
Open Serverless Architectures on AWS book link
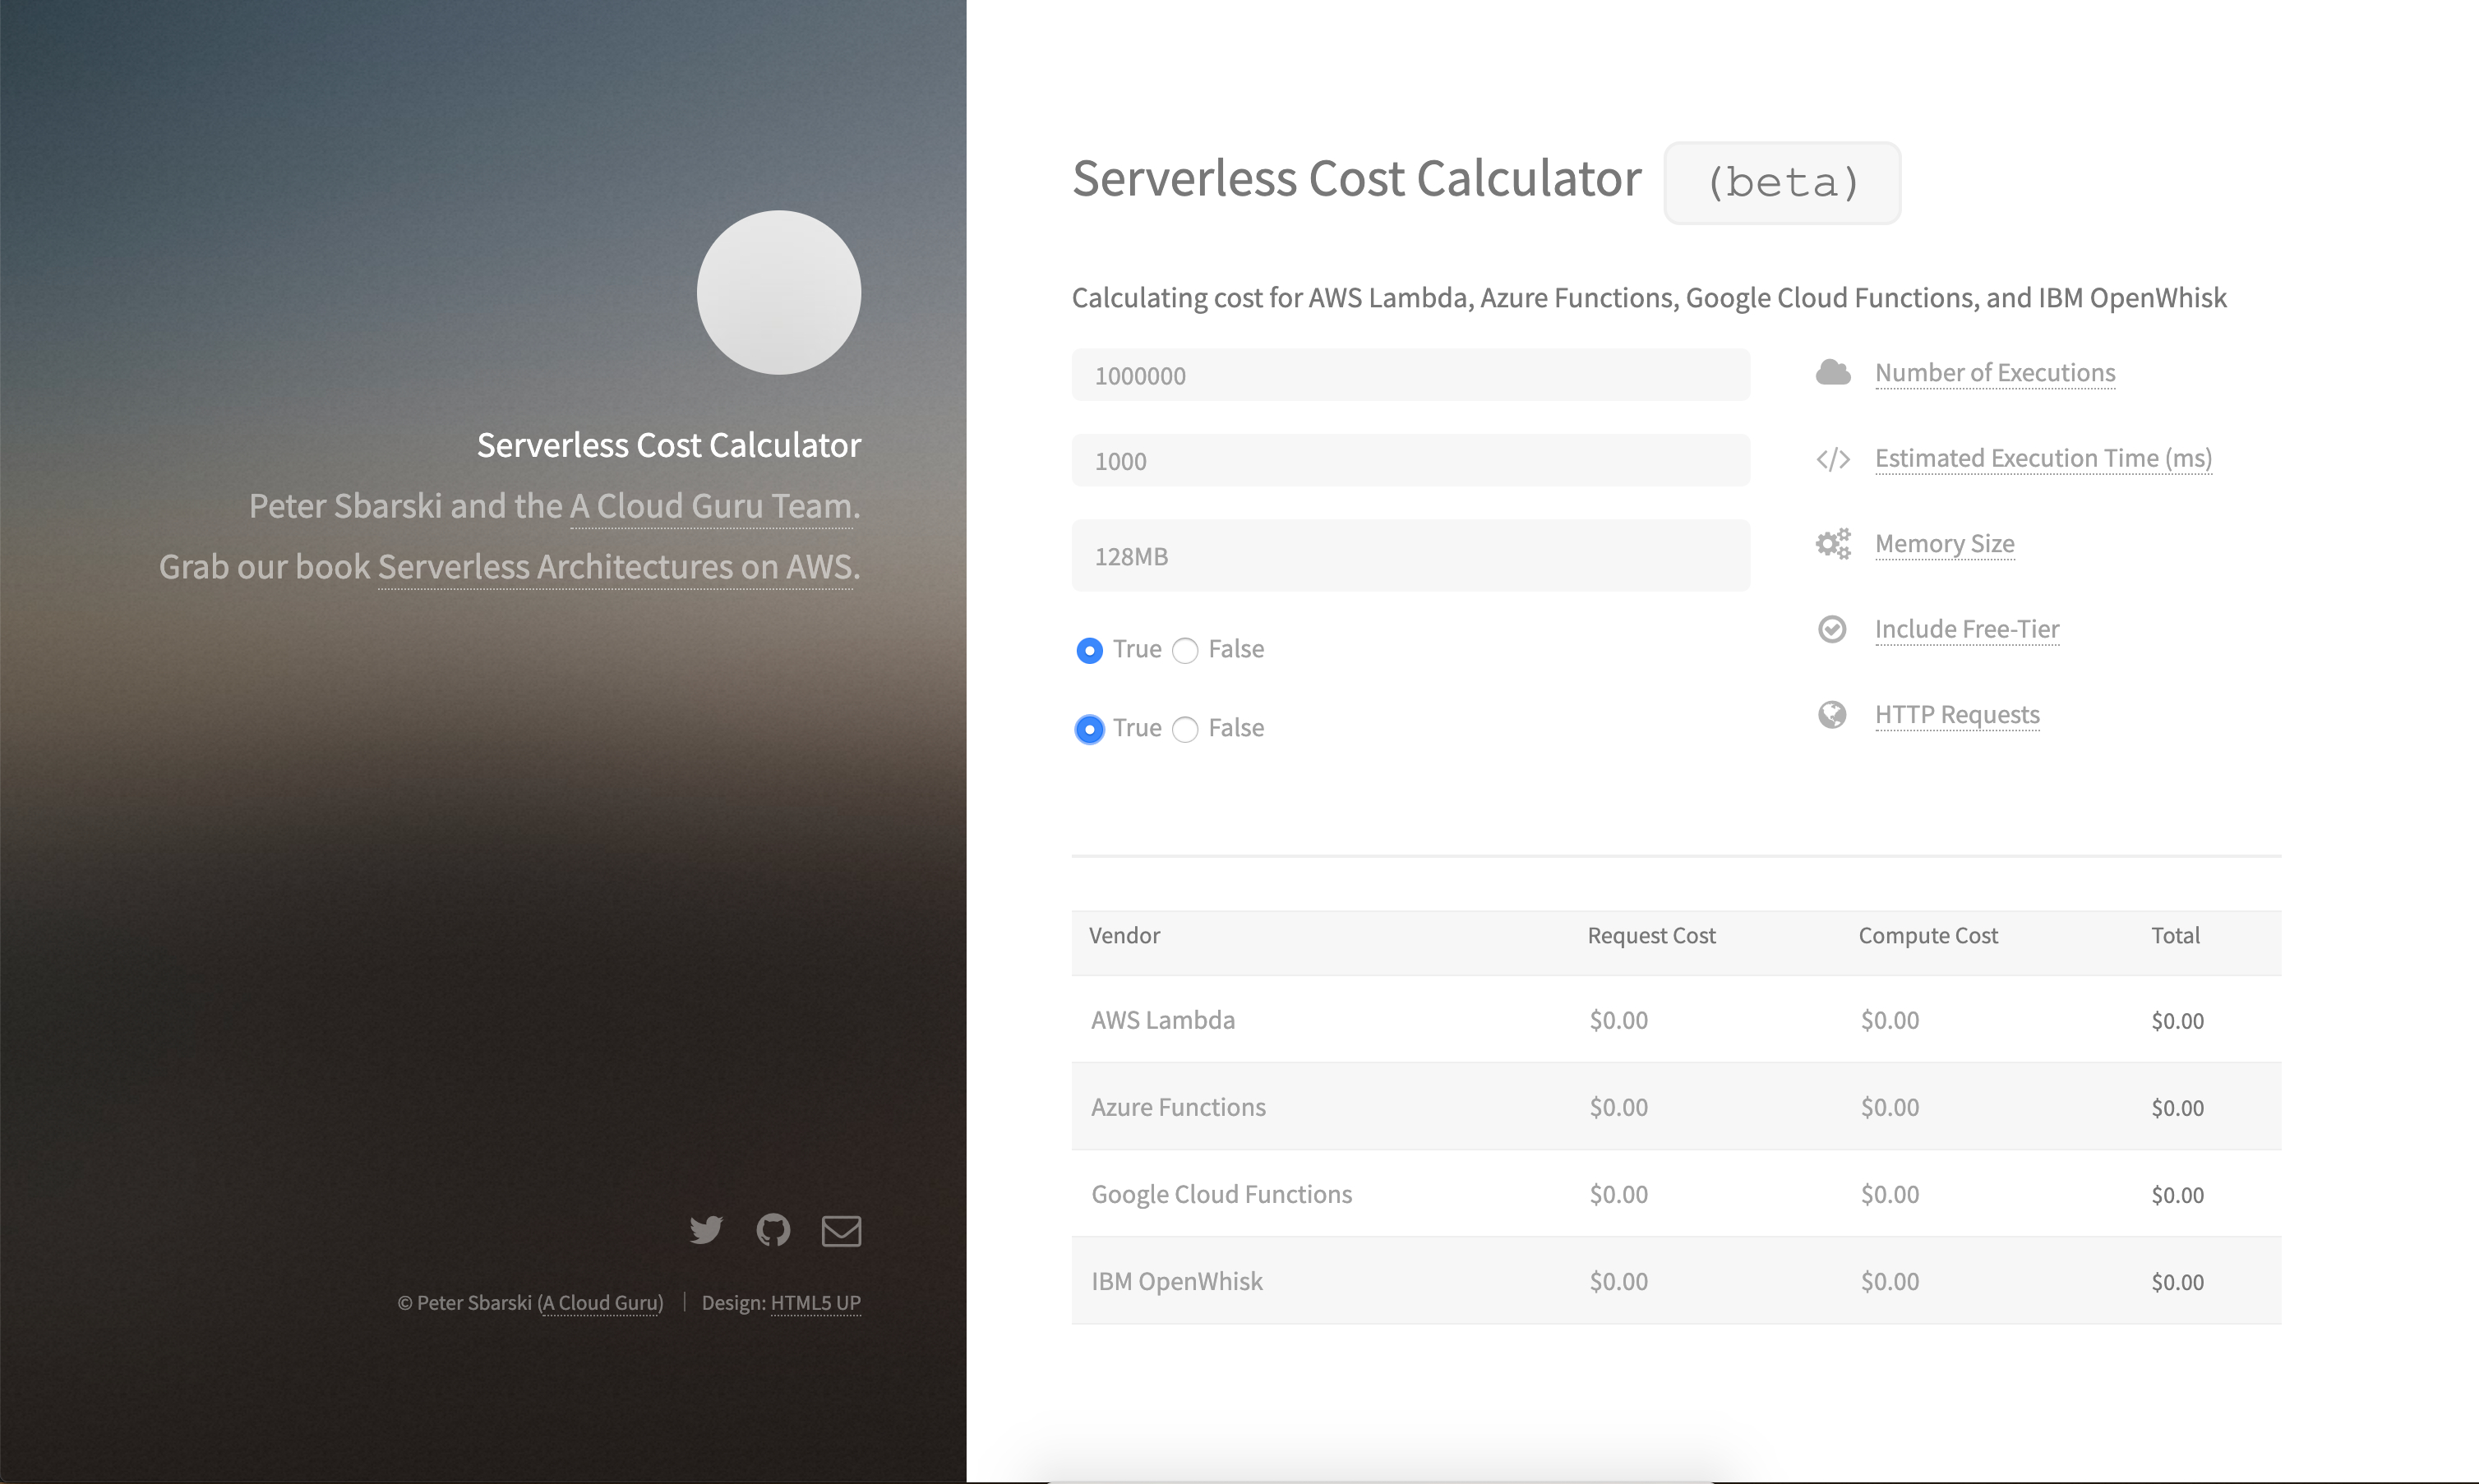point(615,567)
